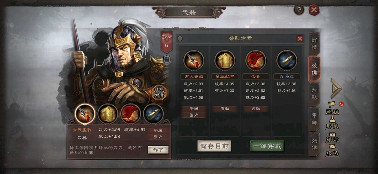Click the 金絲軟甲 armor icon in the 裝配方案 panel
The image size is (378, 174).
pos(225,60)
